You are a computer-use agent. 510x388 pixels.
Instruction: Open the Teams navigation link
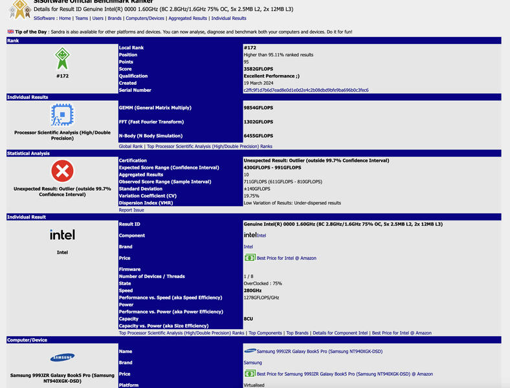pyautogui.click(x=82, y=18)
